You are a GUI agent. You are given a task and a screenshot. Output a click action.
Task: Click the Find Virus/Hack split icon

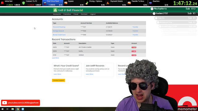pyautogui.click(x=45, y=3)
